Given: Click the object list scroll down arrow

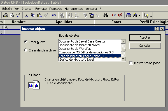Looking at the screenshot, I should click(123, 59).
